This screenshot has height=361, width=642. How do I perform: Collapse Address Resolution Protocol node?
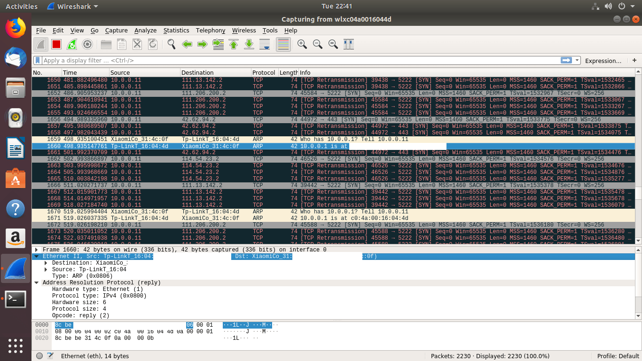click(x=37, y=283)
